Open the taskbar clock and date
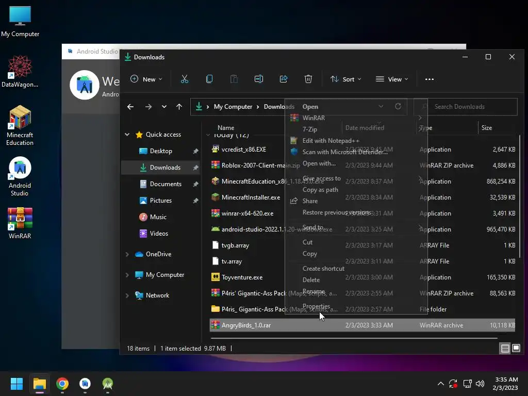Image resolution: width=528 pixels, height=396 pixels. pyautogui.click(x=506, y=384)
